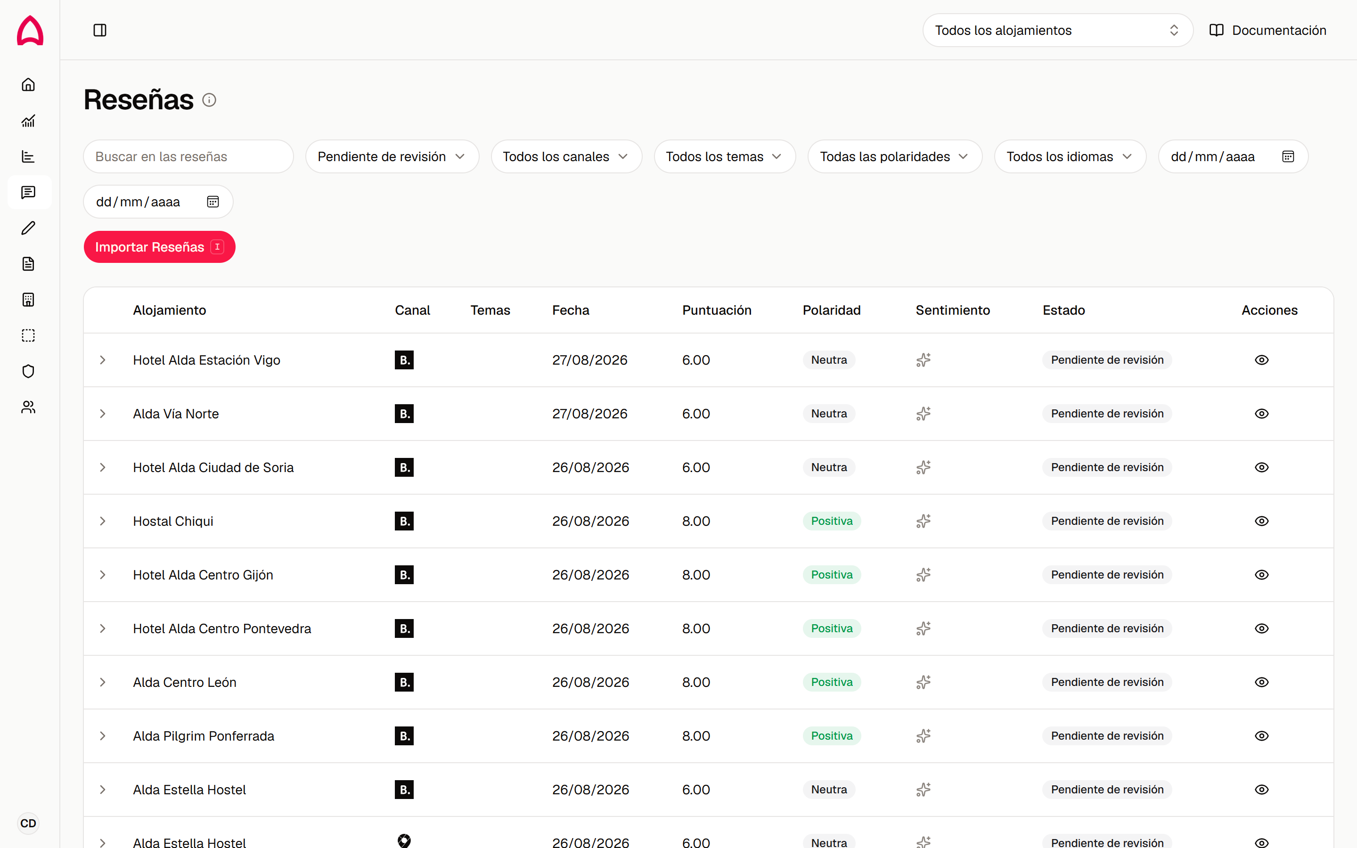Image resolution: width=1357 pixels, height=848 pixels.
Task: View the Hotel Alda Ciudad de Soria review
Action: click(x=1262, y=467)
